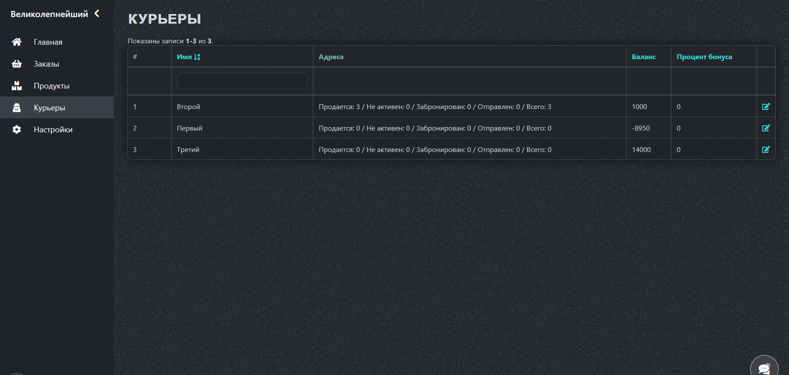
Task: Click the Settings gear icon
Action: click(x=17, y=130)
